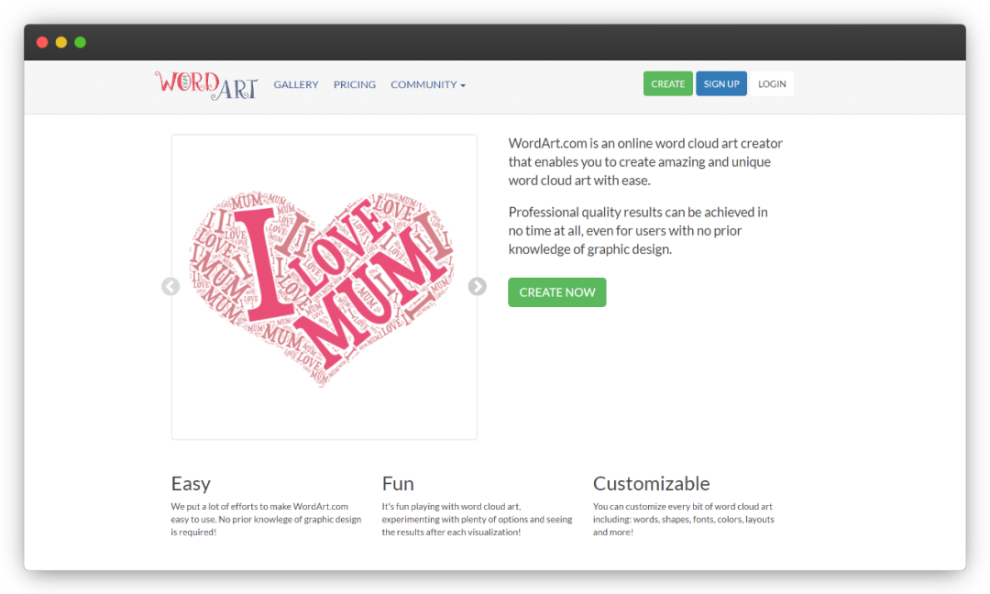Image resolution: width=990 pixels, height=594 pixels.
Task: Click the Create Now button
Action: click(557, 292)
